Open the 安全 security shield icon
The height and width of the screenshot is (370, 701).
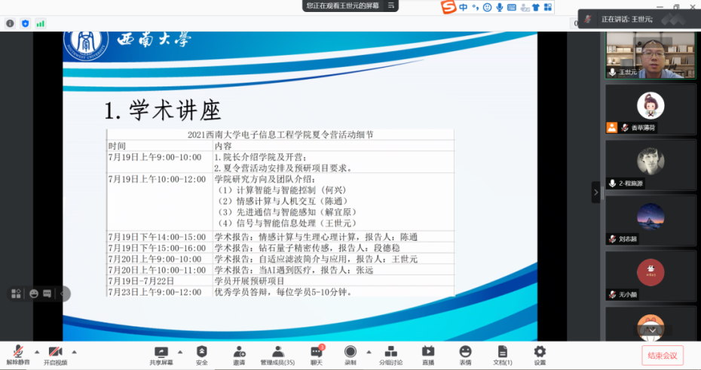201,354
